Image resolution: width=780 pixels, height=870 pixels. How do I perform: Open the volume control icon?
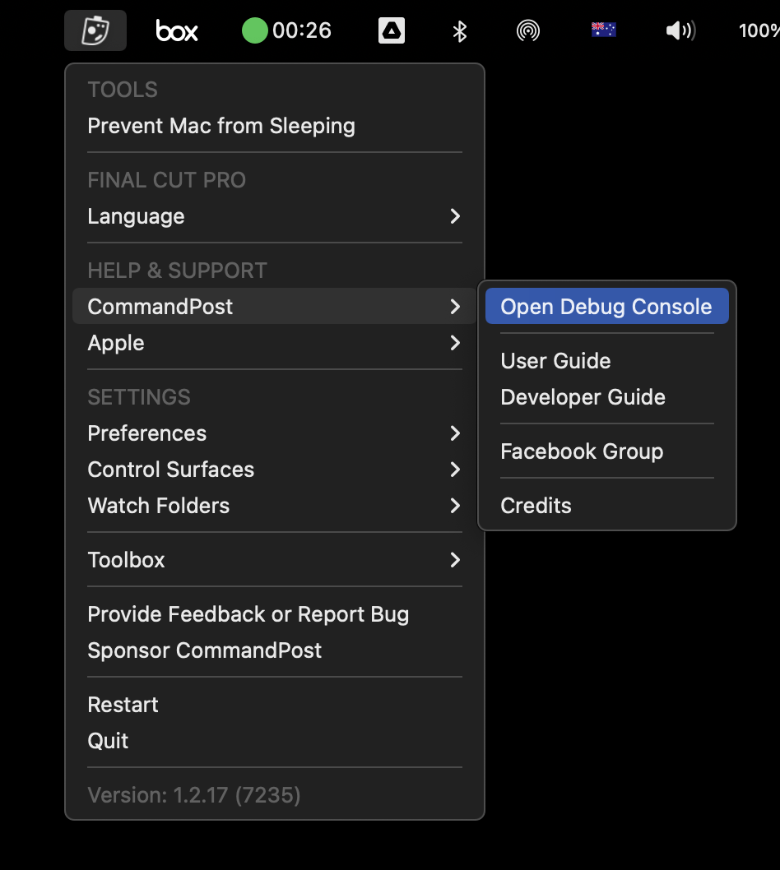click(x=680, y=30)
